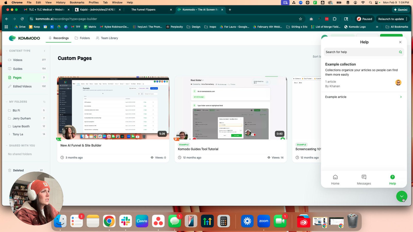
Task: Open Canva from the Dock
Action: point(142,221)
